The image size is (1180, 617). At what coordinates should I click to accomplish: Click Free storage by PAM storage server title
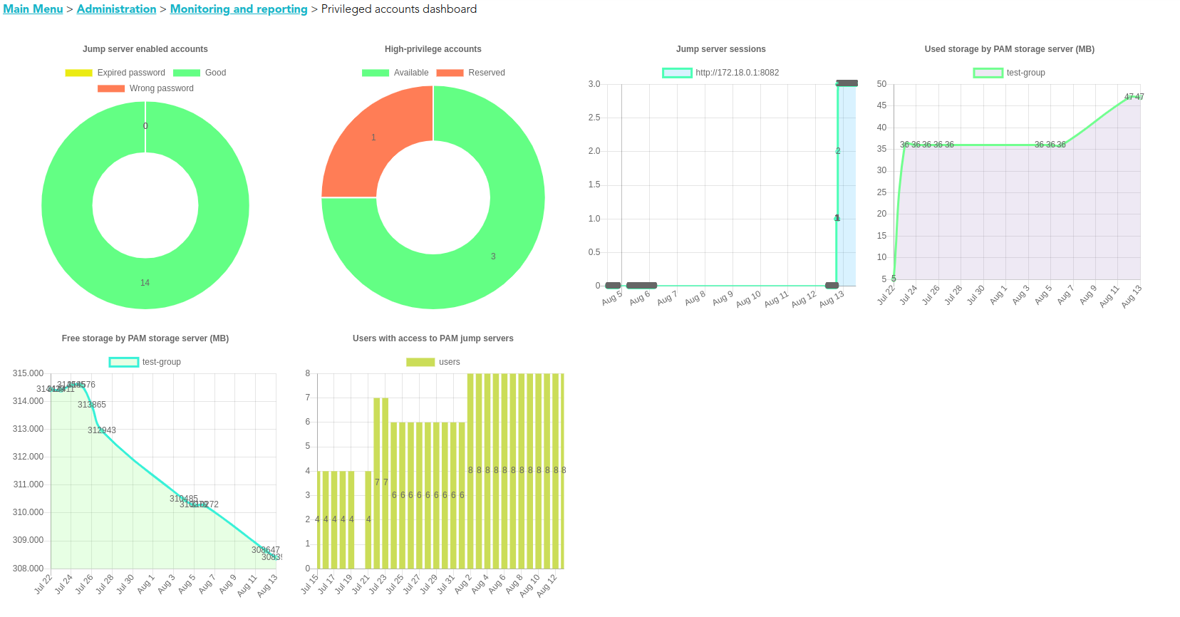[145, 338]
